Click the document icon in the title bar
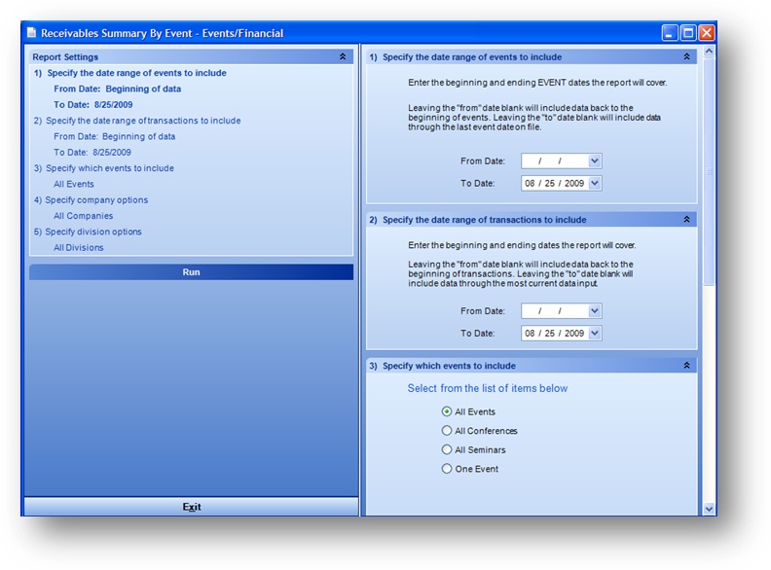771x570 pixels. pyautogui.click(x=31, y=33)
